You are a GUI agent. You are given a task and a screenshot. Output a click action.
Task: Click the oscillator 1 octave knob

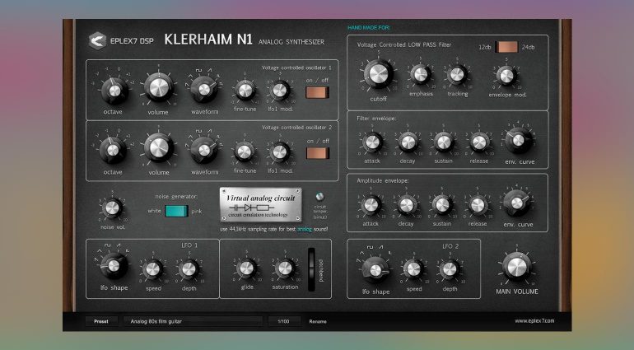coord(112,88)
